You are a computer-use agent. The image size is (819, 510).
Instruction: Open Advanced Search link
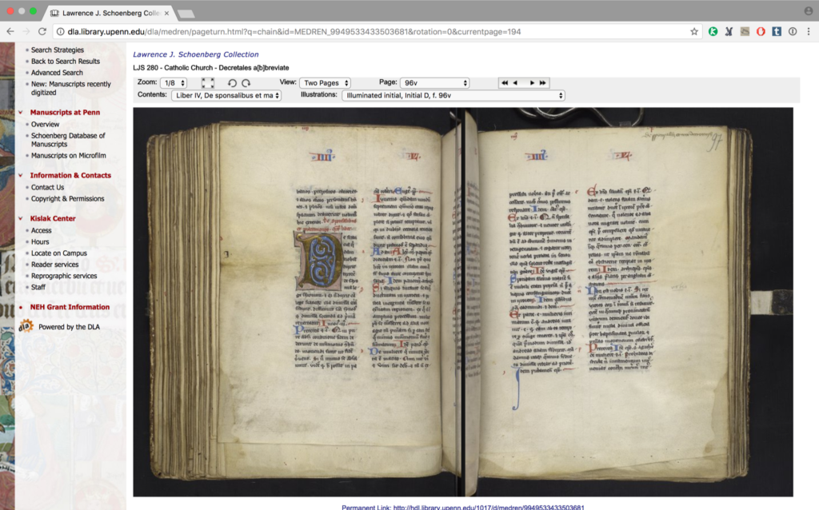click(x=57, y=73)
